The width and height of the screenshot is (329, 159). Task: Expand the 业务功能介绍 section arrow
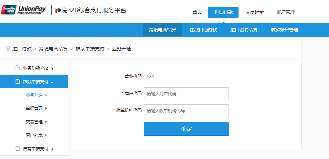pos(53,69)
